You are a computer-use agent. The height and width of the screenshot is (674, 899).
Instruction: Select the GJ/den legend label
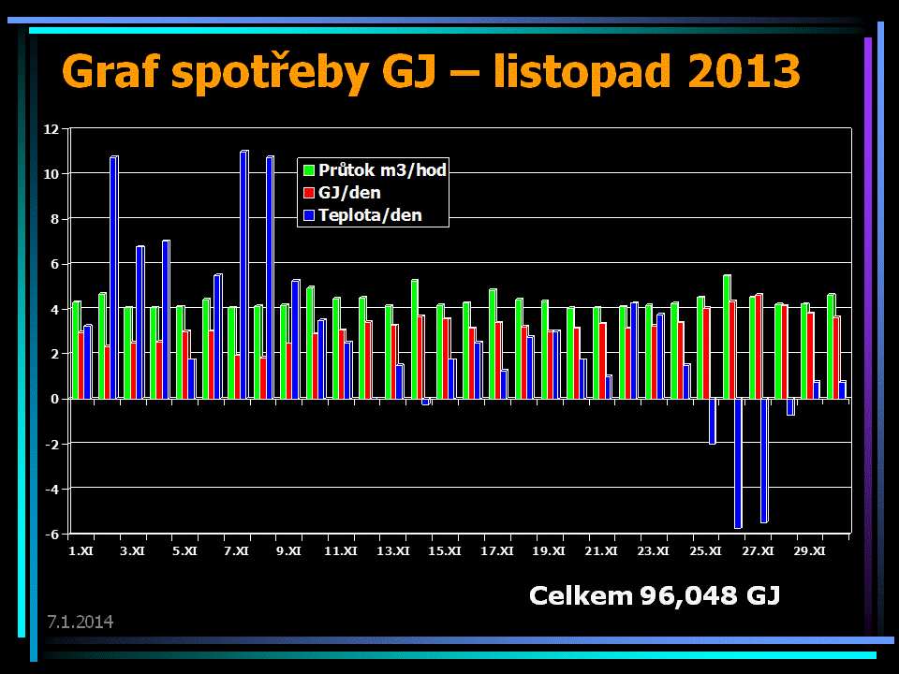349,193
